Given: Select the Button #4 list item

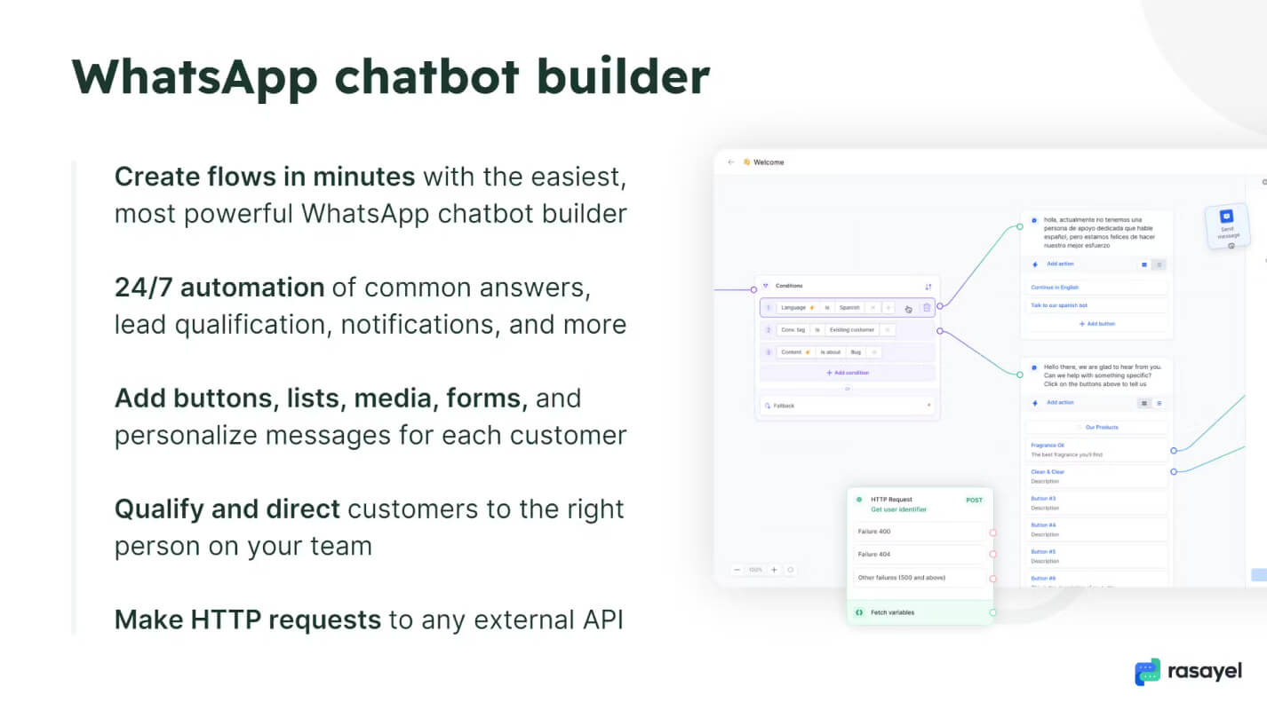Looking at the screenshot, I should pyautogui.click(x=1096, y=530).
